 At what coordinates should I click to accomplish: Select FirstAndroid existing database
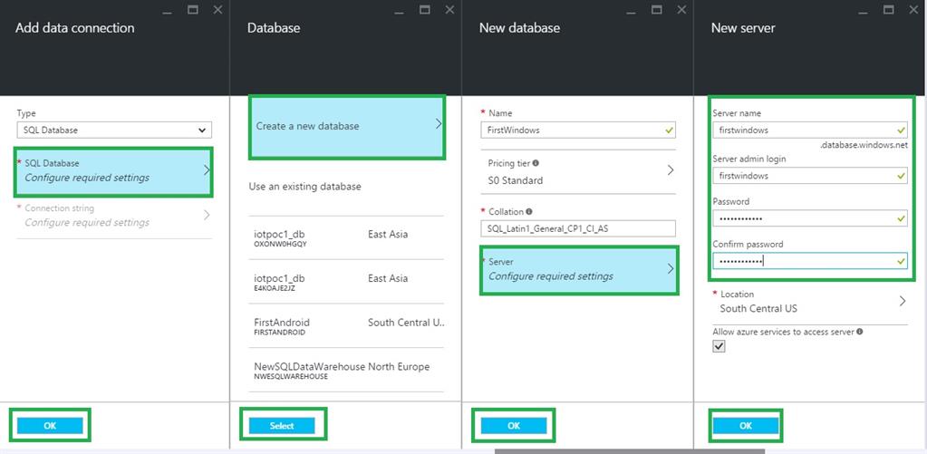coord(347,325)
